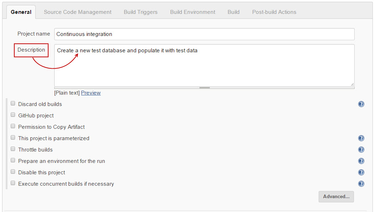Grab the description box resize handle
Screen dimensions: 375x212
coord(204,88)
